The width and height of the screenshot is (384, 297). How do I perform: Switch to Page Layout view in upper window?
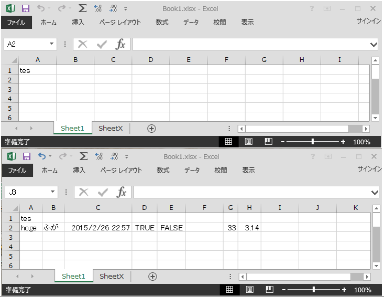[x=248, y=142]
